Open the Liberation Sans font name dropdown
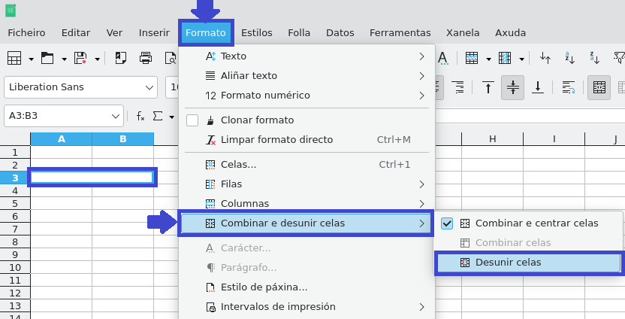Viewport: 625px width, 319px height. pos(149,87)
